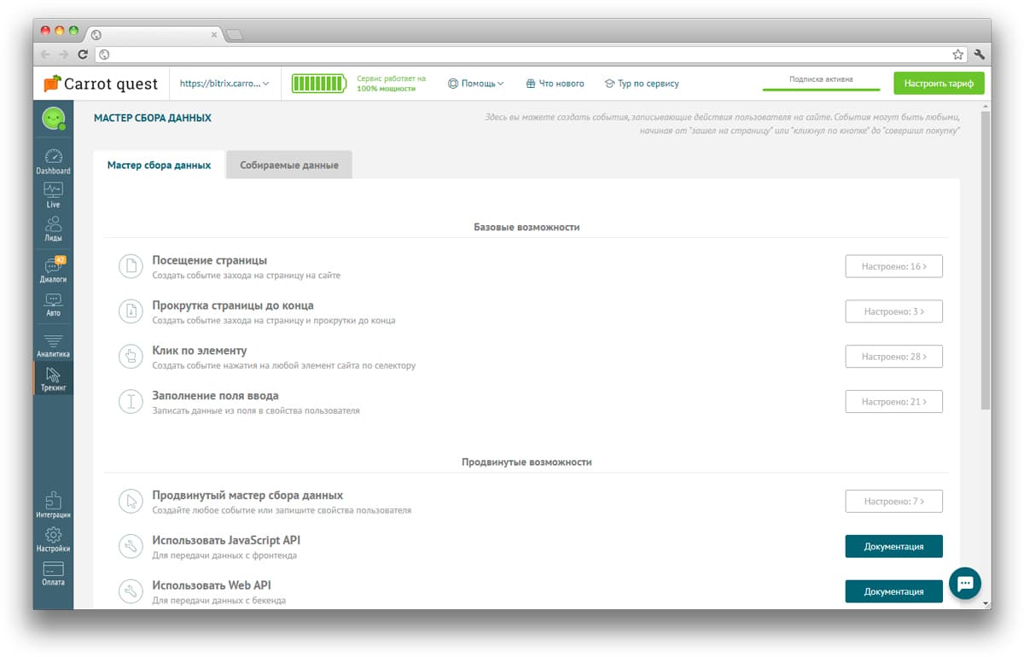Open the Live sidebar section
Image resolution: width=1024 pixels, height=657 pixels.
[x=53, y=195]
